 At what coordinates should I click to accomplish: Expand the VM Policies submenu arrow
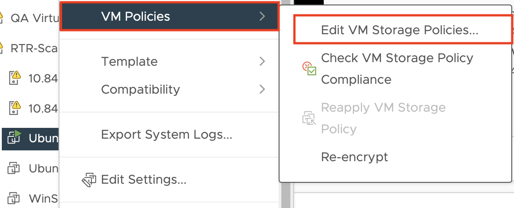pos(262,17)
